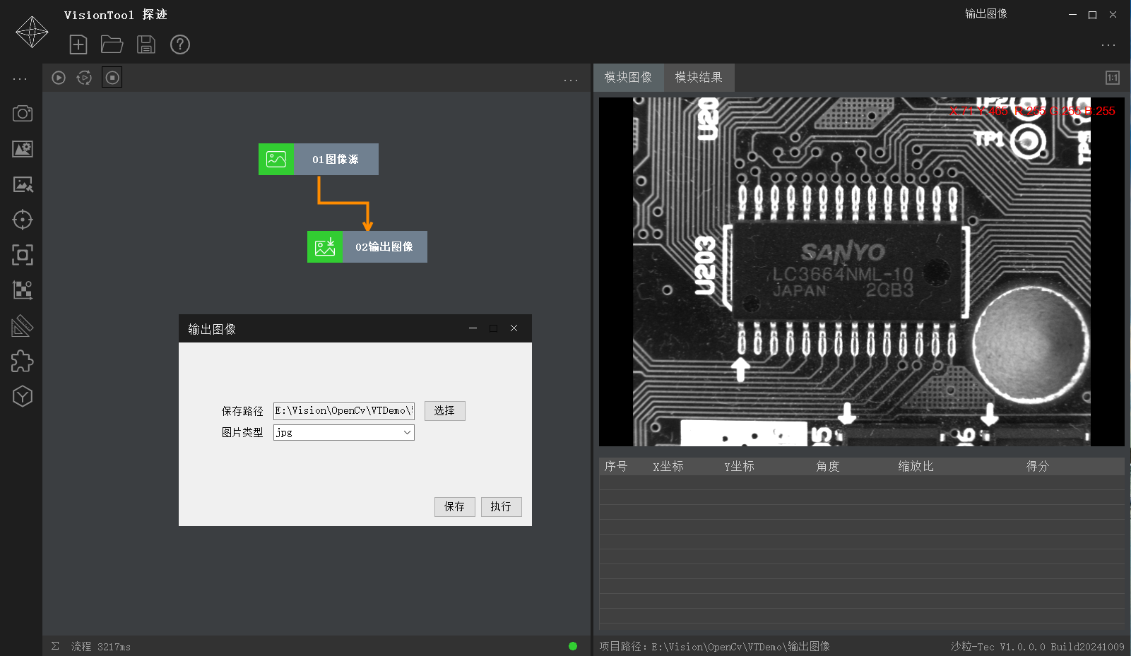Open the 图片类型 dropdown showing jpg
The image size is (1131, 656).
[x=344, y=432]
